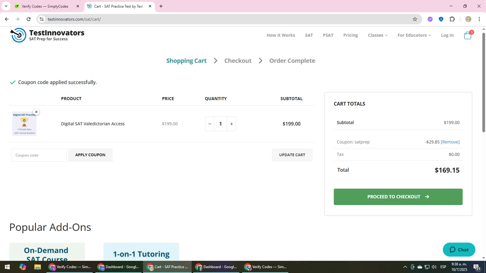Screen dimensions: 486x273
Task: Open the SAT menu item
Action: tap(309, 35)
